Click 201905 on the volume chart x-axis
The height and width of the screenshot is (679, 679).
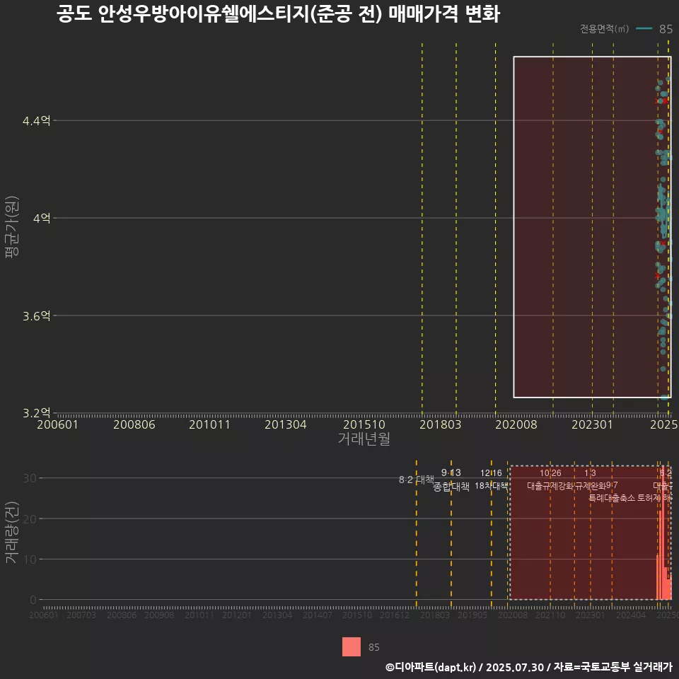click(x=472, y=615)
